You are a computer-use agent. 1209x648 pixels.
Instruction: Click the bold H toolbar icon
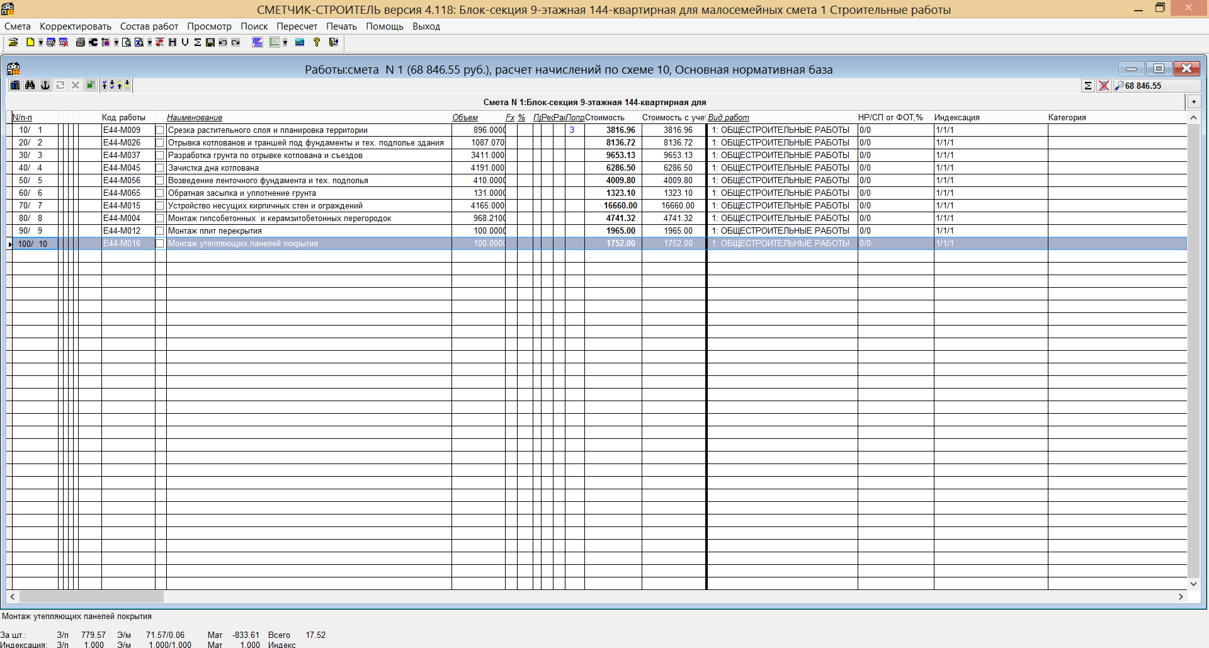(x=173, y=42)
